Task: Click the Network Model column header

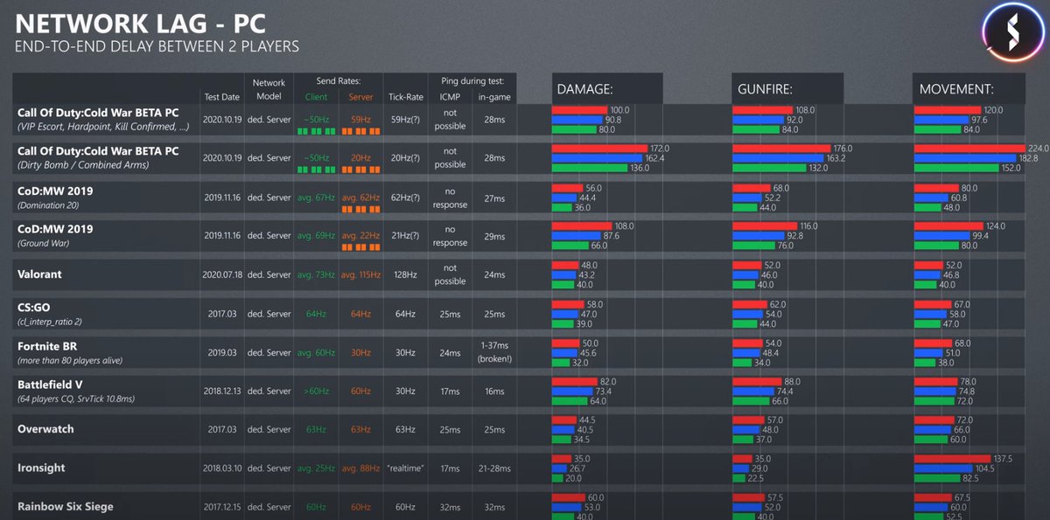Action: pos(269,90)
